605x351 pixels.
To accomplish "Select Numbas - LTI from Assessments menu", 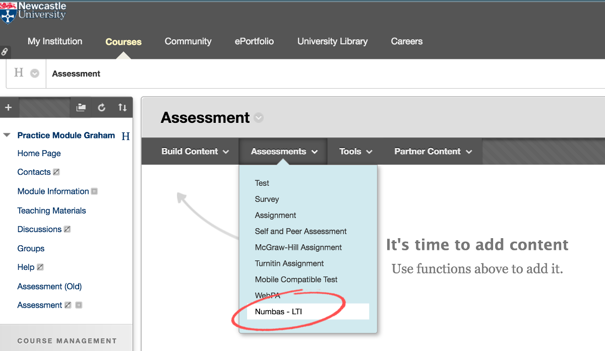I will [278, 312].
